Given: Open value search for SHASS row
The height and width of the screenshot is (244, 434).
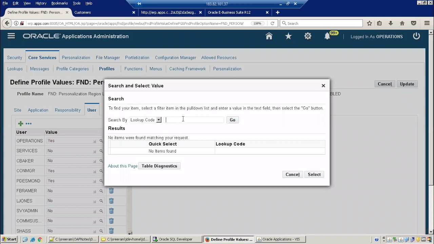Looking at the screenshot, I should (101, 231).
